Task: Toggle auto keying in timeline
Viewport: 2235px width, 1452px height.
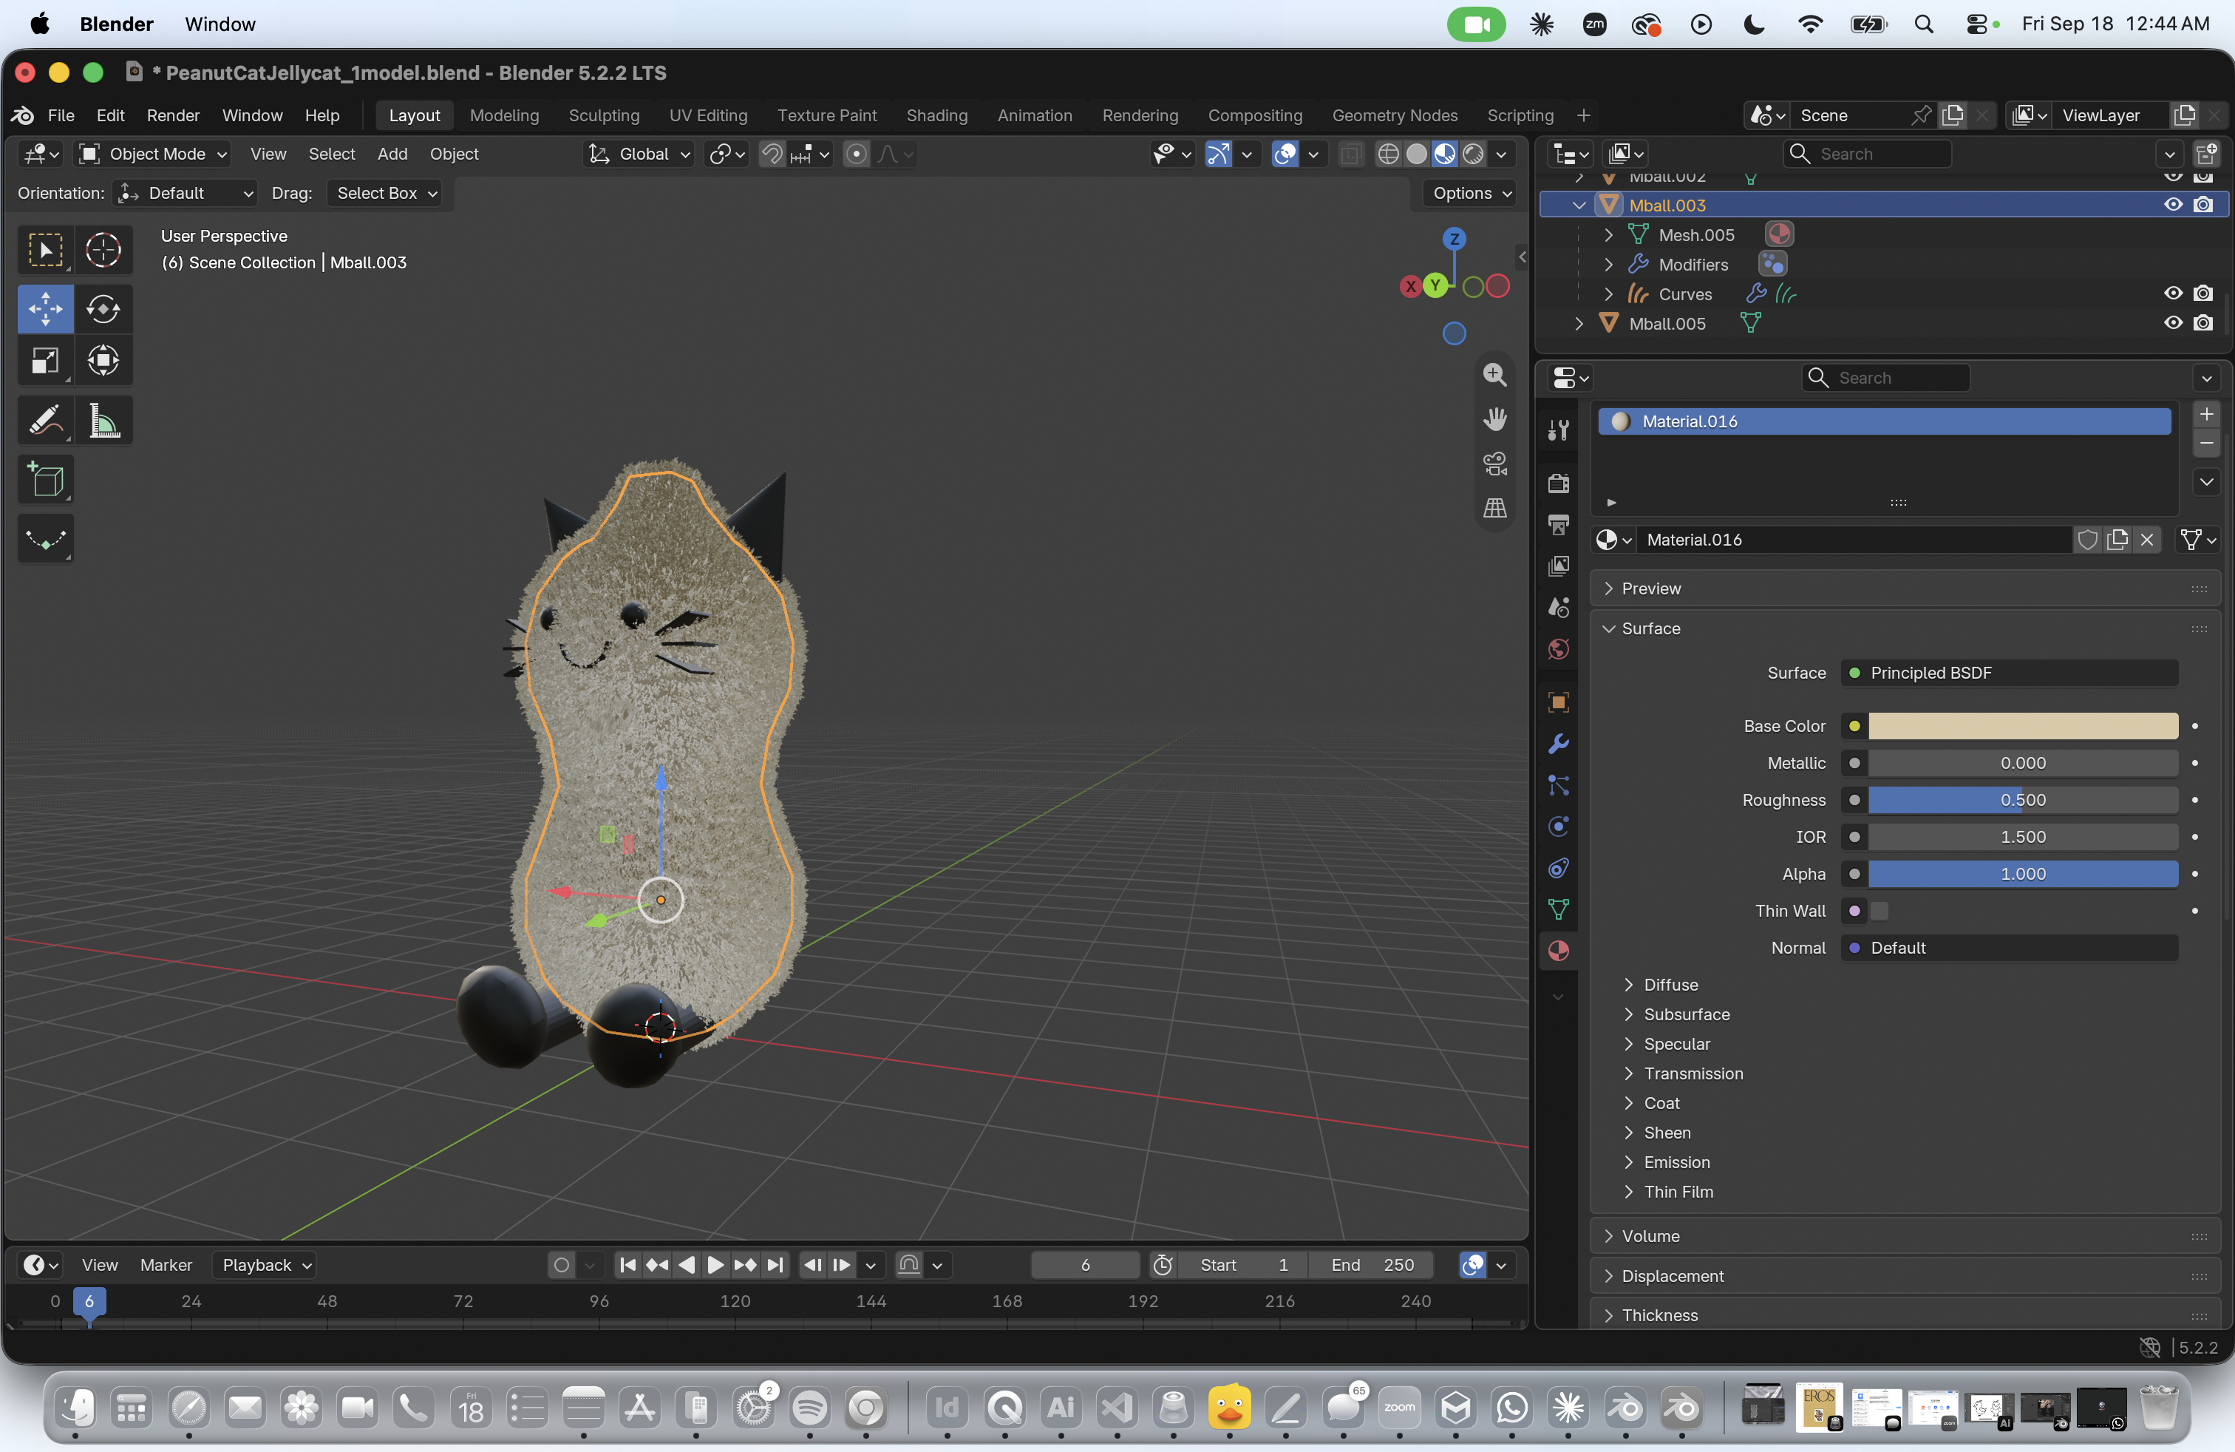Action: click(x=562, y=1265)
